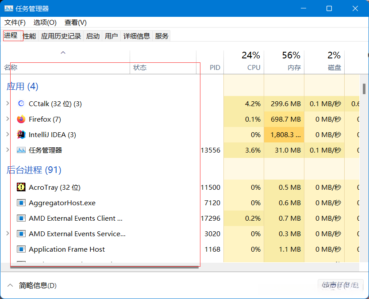Click the AggregatorHost.exe icon
Screen dimensions: 369x299
click(x=21, y=203)
